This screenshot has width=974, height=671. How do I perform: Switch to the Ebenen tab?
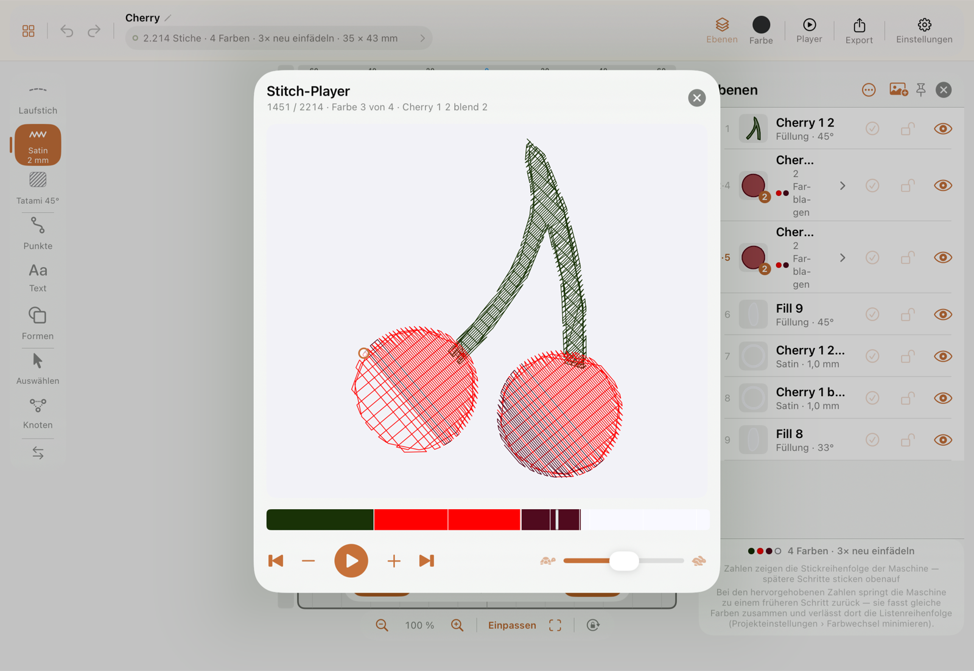(x=722, y=31)
